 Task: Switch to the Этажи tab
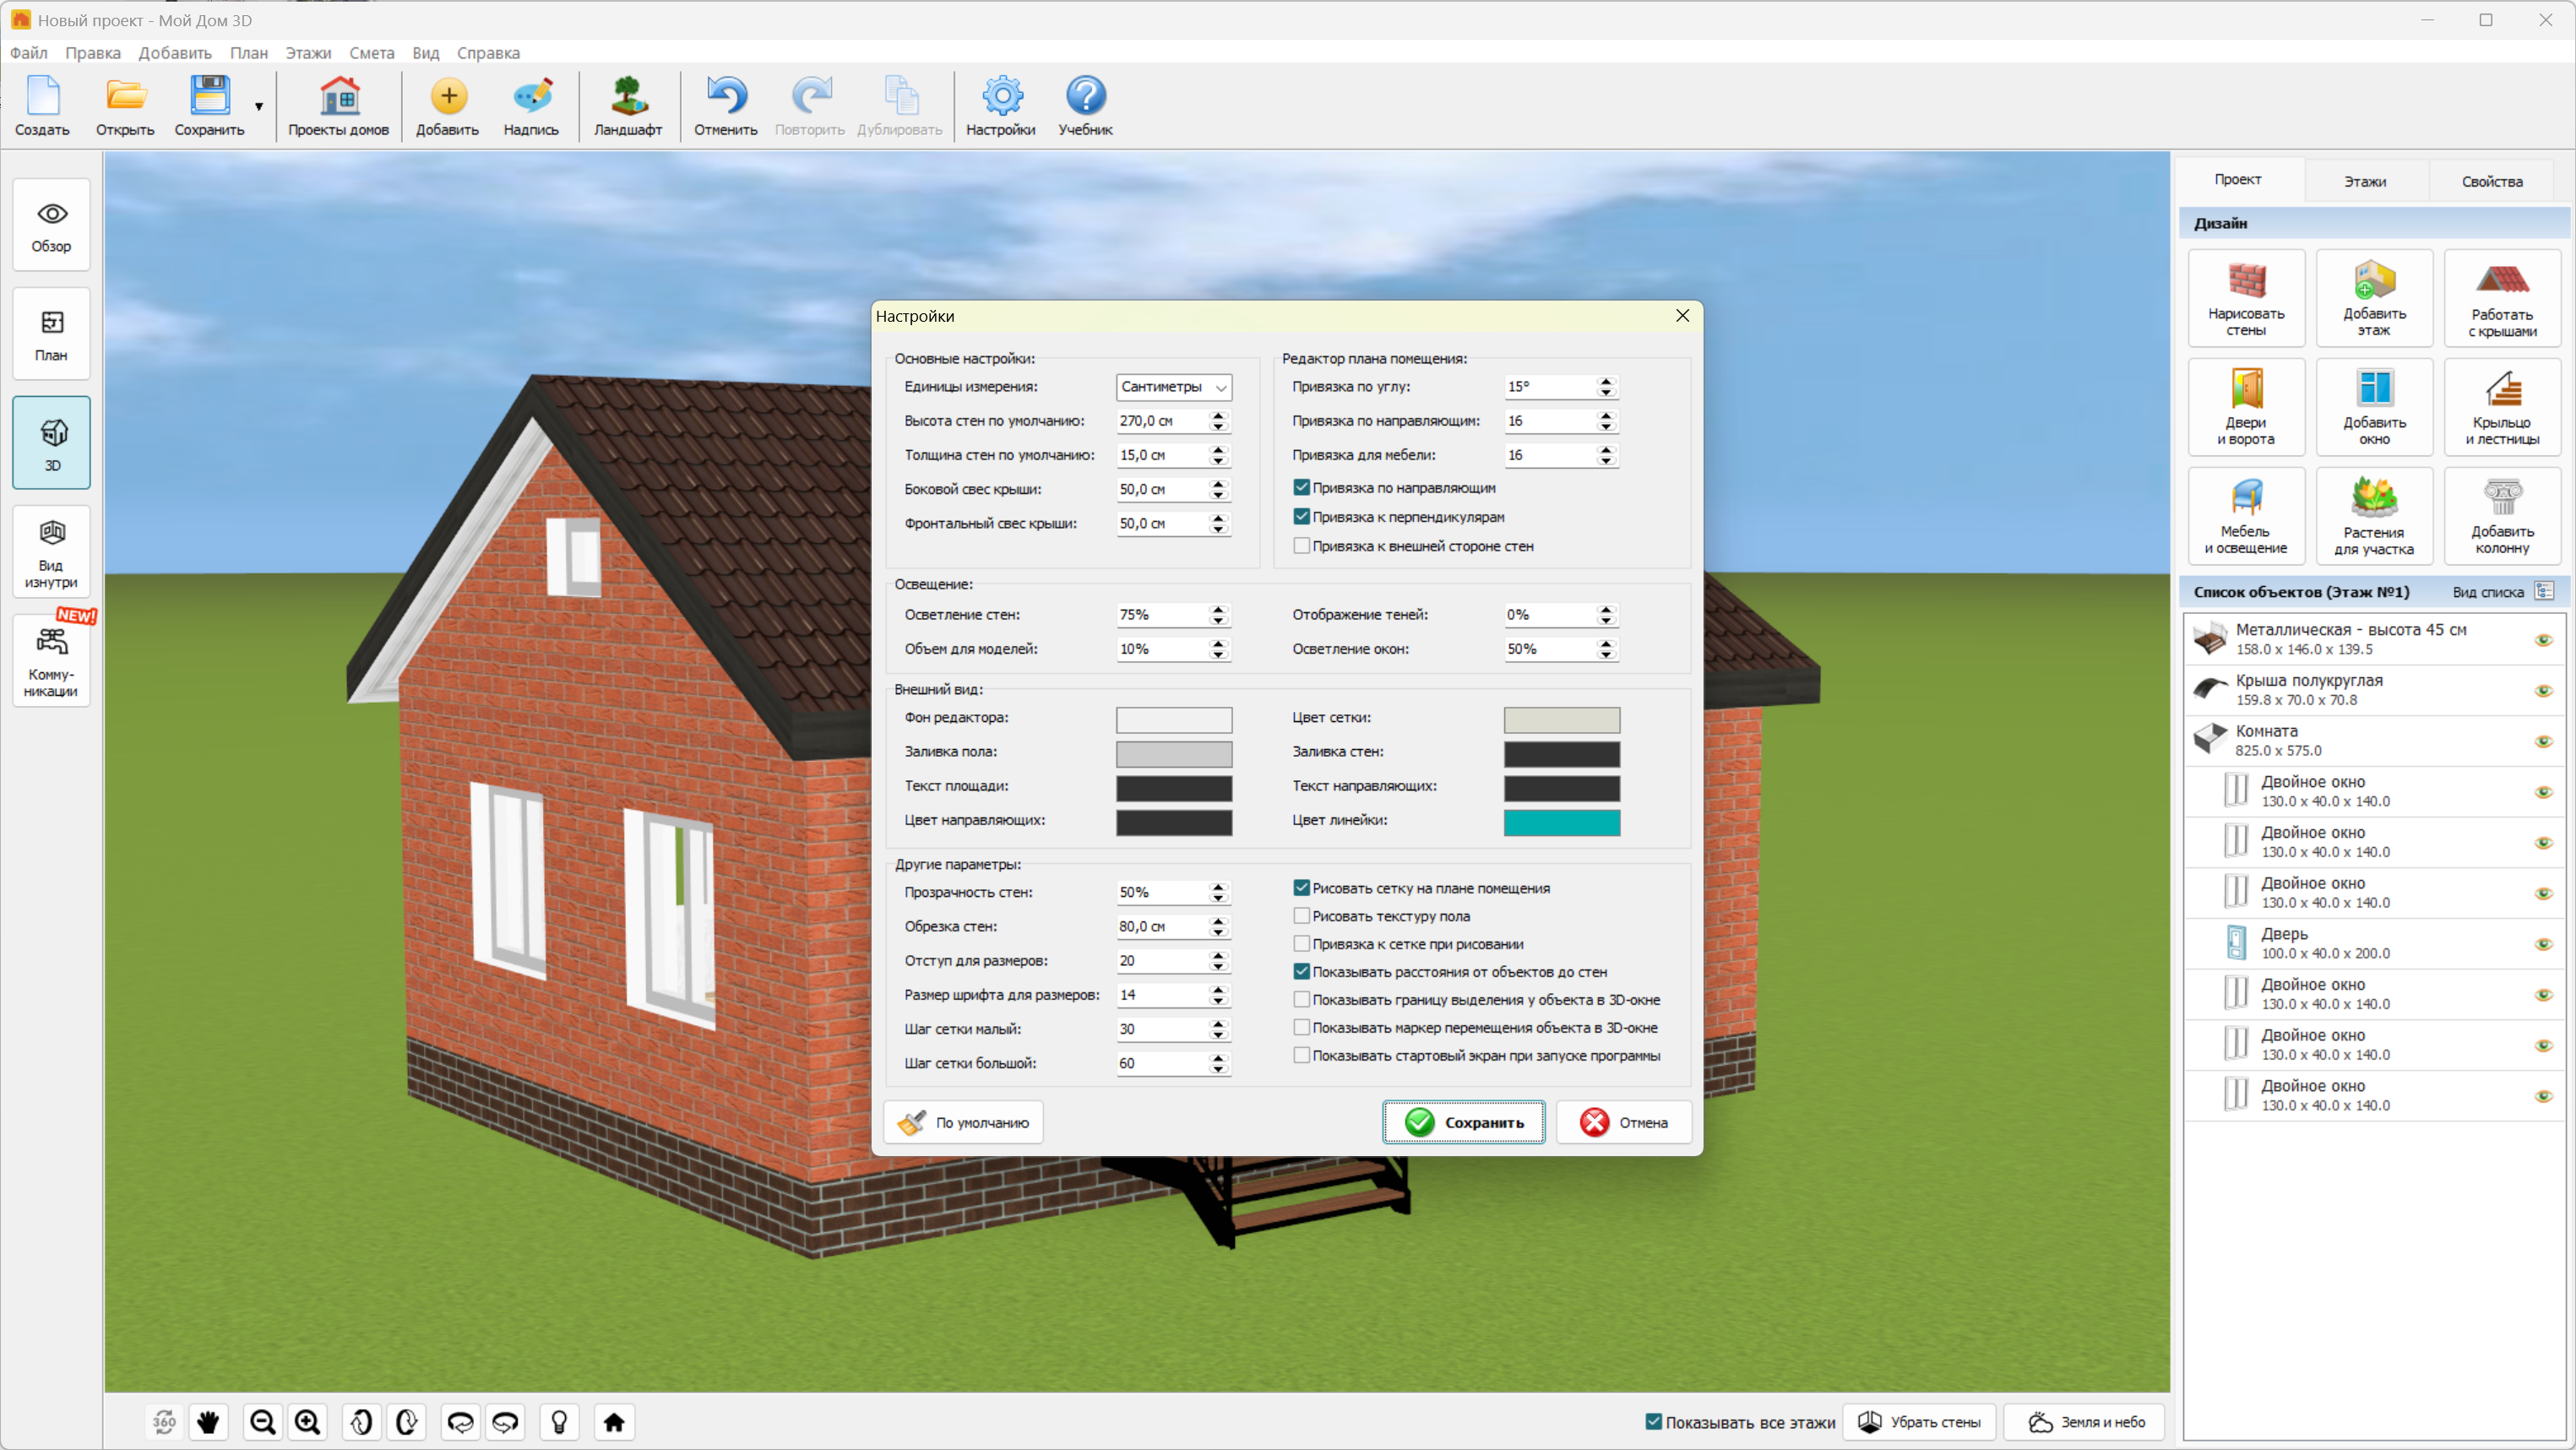coord(2365,181)
